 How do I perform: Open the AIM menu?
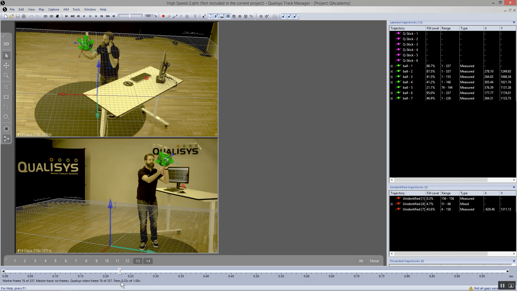click(x=66, y=9)
